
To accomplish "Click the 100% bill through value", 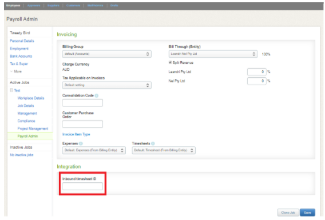I will [266, 54].
